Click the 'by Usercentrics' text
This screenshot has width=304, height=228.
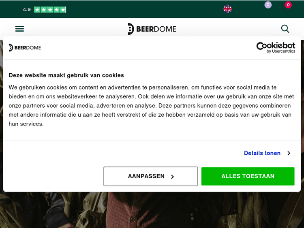click(280, 51)
